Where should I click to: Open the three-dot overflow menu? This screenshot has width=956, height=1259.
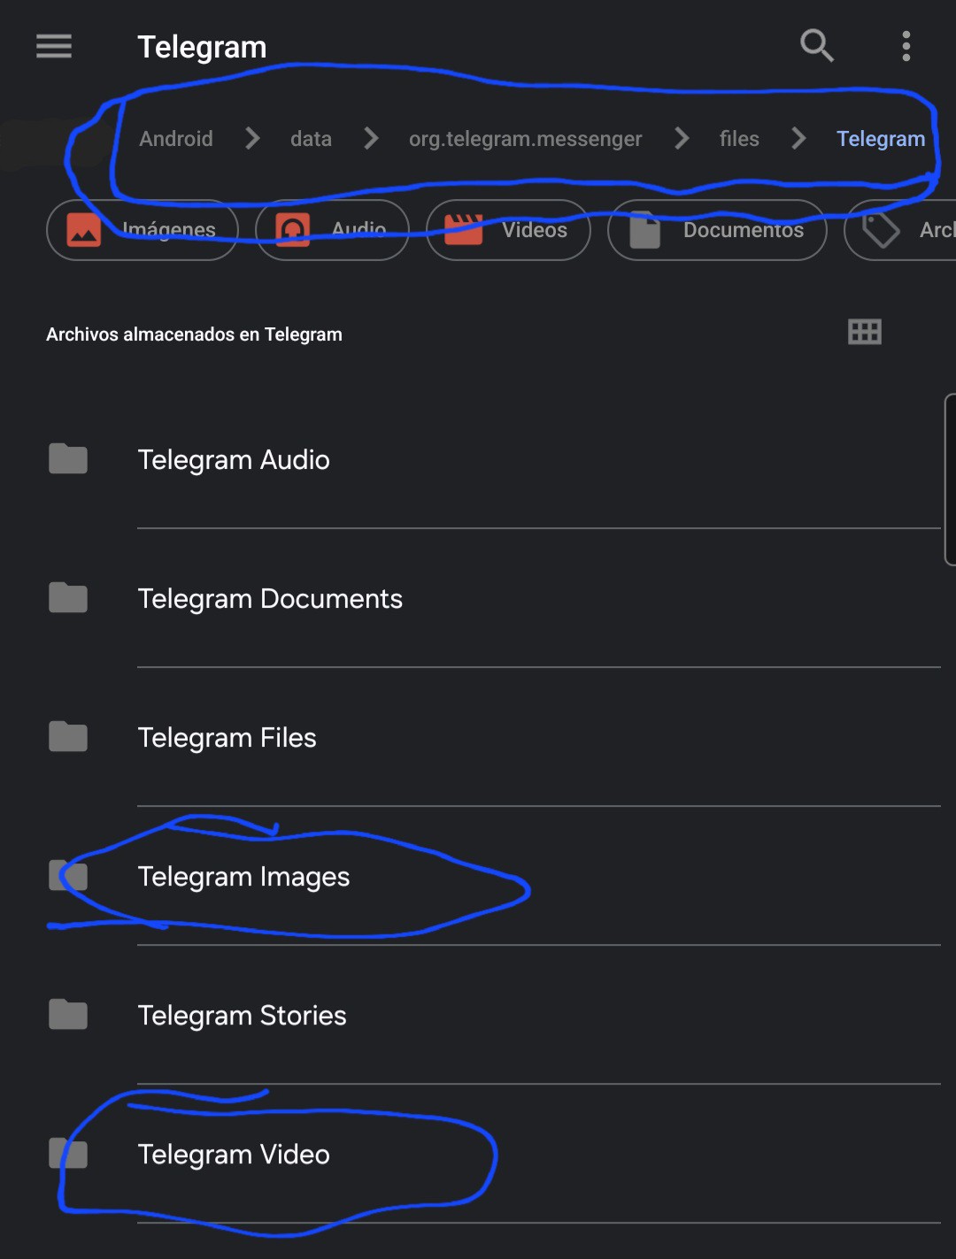(x=906, y=46)
